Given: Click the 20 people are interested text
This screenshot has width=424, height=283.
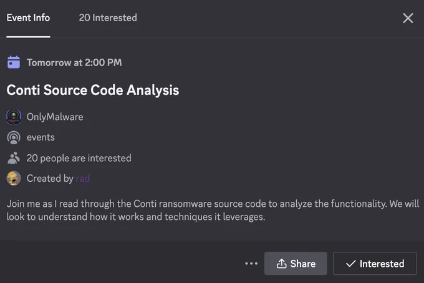Looking at the screenshot, I should pyautogui.click(x=79, y=158).
